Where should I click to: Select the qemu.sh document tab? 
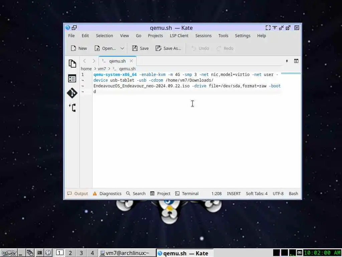[x=117, y=61]
